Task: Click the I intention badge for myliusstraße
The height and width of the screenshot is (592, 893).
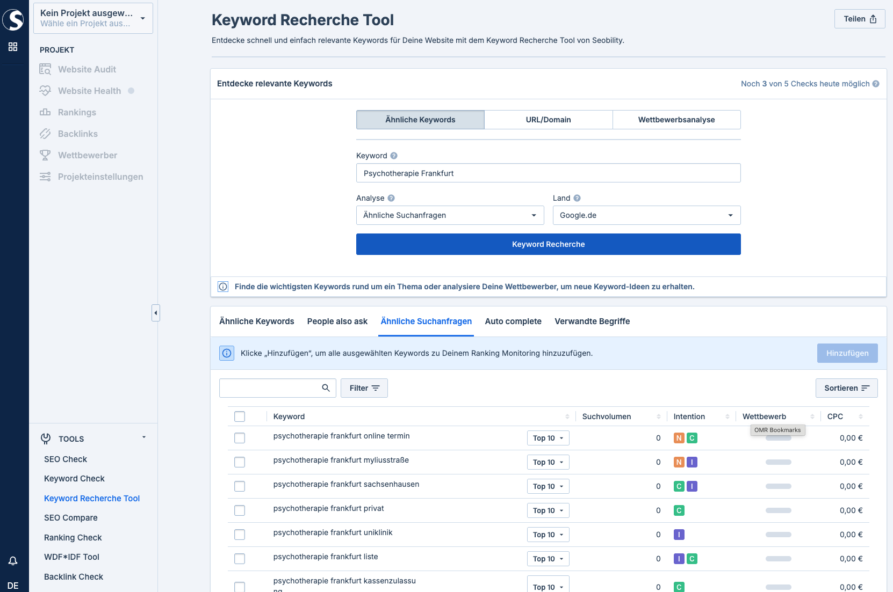Action: [x=692, y=462]
